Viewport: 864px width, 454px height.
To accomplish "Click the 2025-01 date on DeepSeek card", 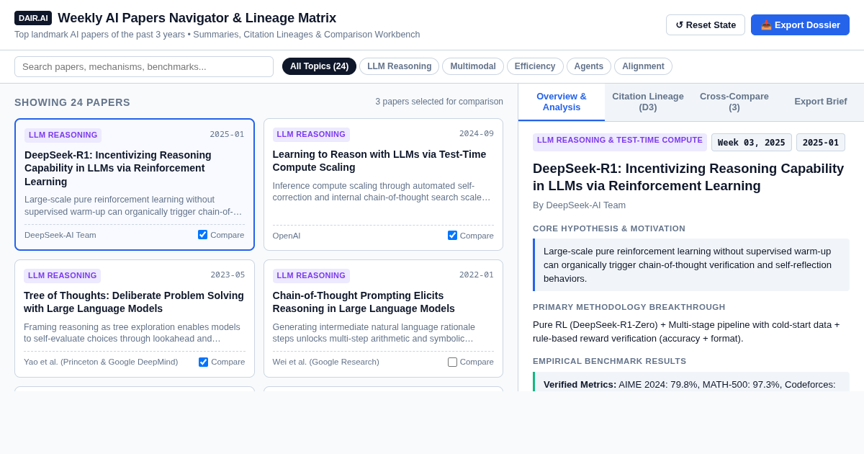I will pyautogui.click(x=227, y=134).
